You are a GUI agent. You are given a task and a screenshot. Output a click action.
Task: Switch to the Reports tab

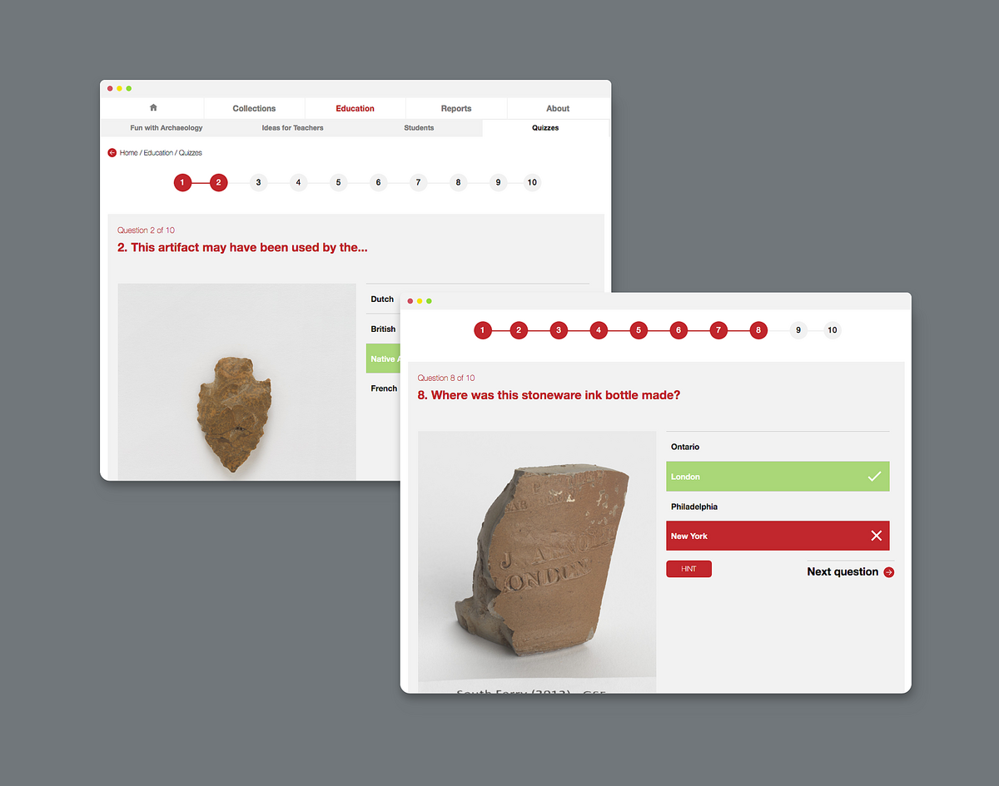tap(456, 108)
